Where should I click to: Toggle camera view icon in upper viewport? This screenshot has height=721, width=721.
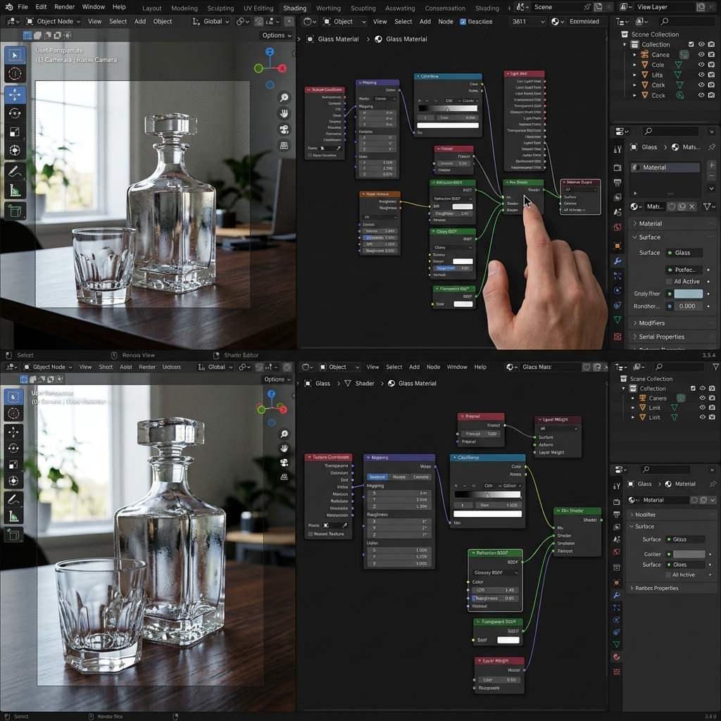(x=284, y=130)
